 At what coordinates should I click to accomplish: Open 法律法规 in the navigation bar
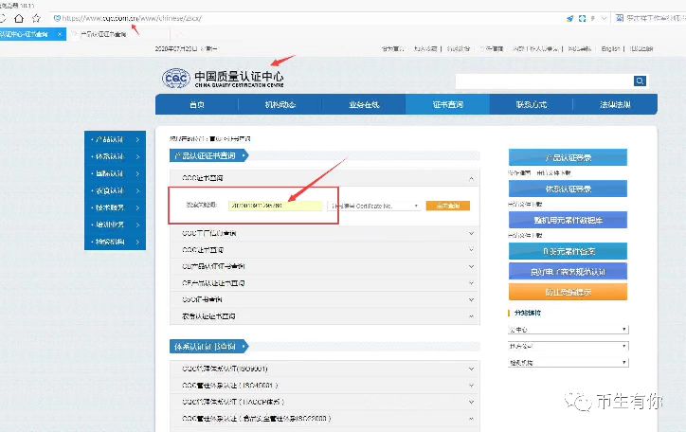pos(615,104)
